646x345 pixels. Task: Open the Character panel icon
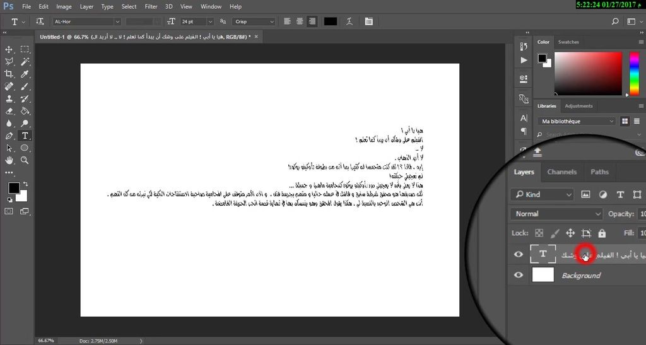tap(524, 118)
